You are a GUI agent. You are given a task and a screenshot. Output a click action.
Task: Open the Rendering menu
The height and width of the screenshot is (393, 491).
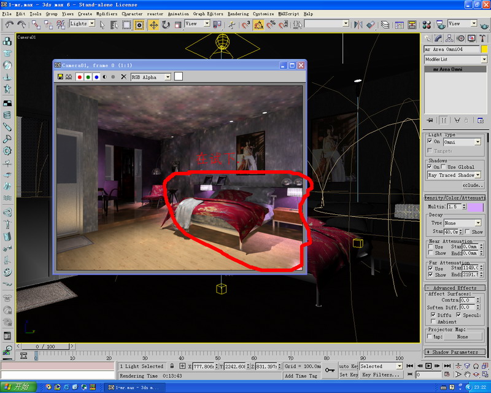coord(238,14)
